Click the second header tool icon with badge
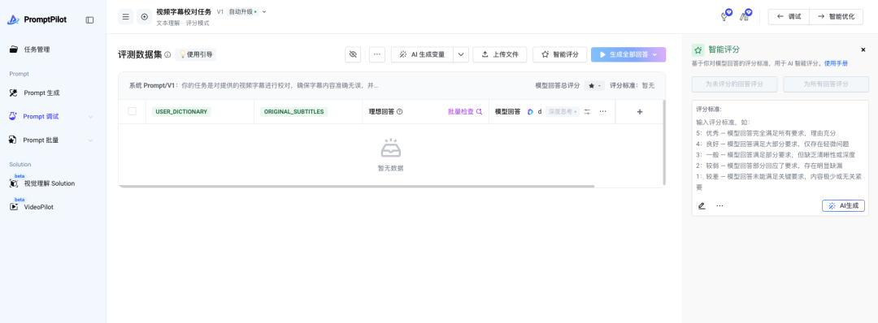 745,15
